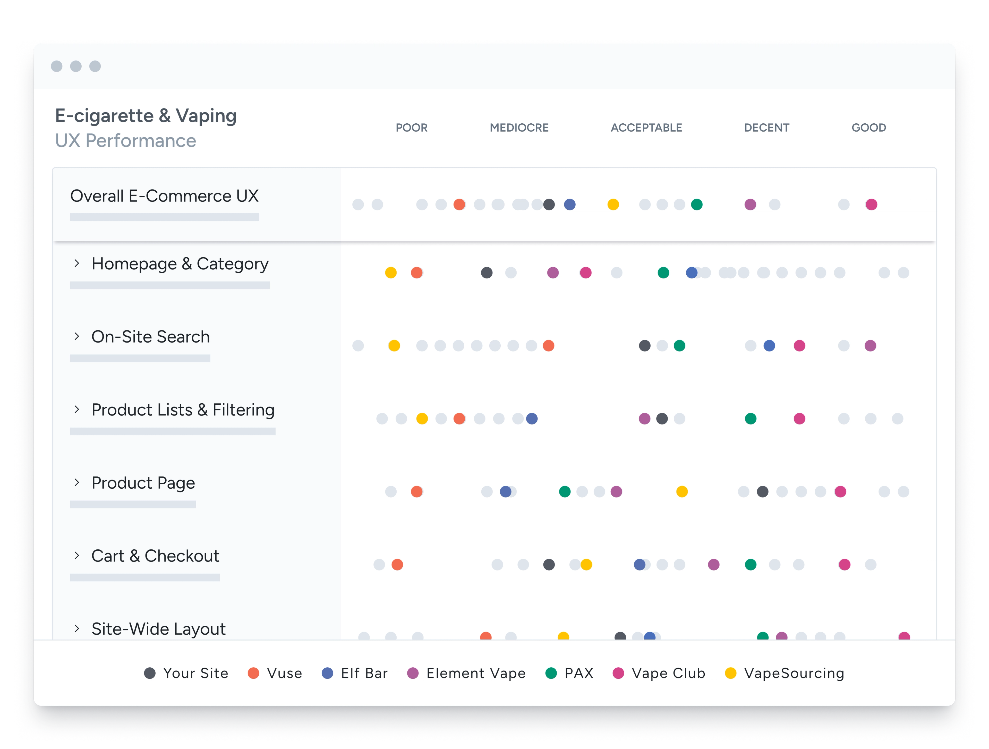Click the VapeSourcing dot in Overall row
The height and width of the screenshot is (749, 989).
pos(613,204)
